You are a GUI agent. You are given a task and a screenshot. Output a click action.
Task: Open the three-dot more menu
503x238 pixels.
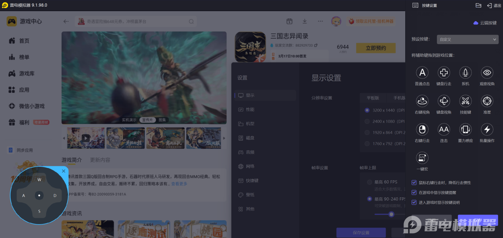(x=320, y=21)
